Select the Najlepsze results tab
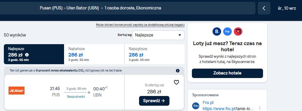The image size is (302, 111). point(34,54)
